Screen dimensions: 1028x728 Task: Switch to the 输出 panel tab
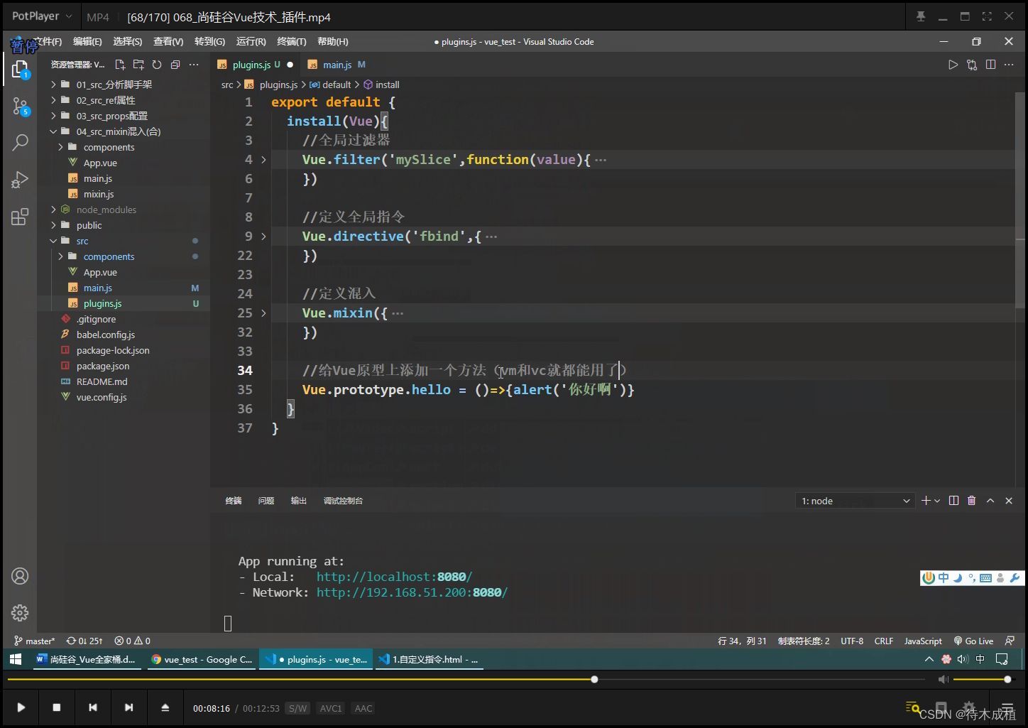(x=299, y=501)
